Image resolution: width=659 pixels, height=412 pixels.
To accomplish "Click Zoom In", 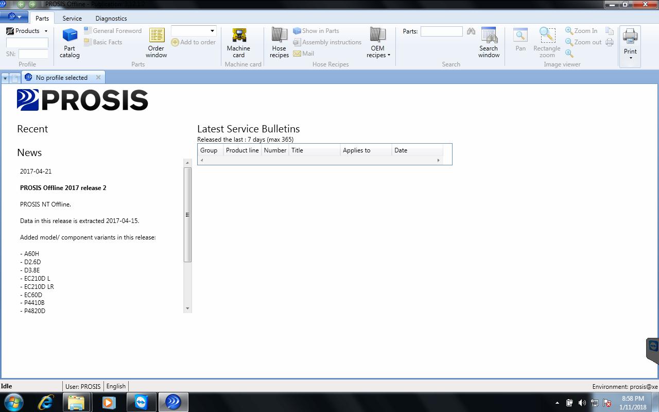I will click(581, 31).
